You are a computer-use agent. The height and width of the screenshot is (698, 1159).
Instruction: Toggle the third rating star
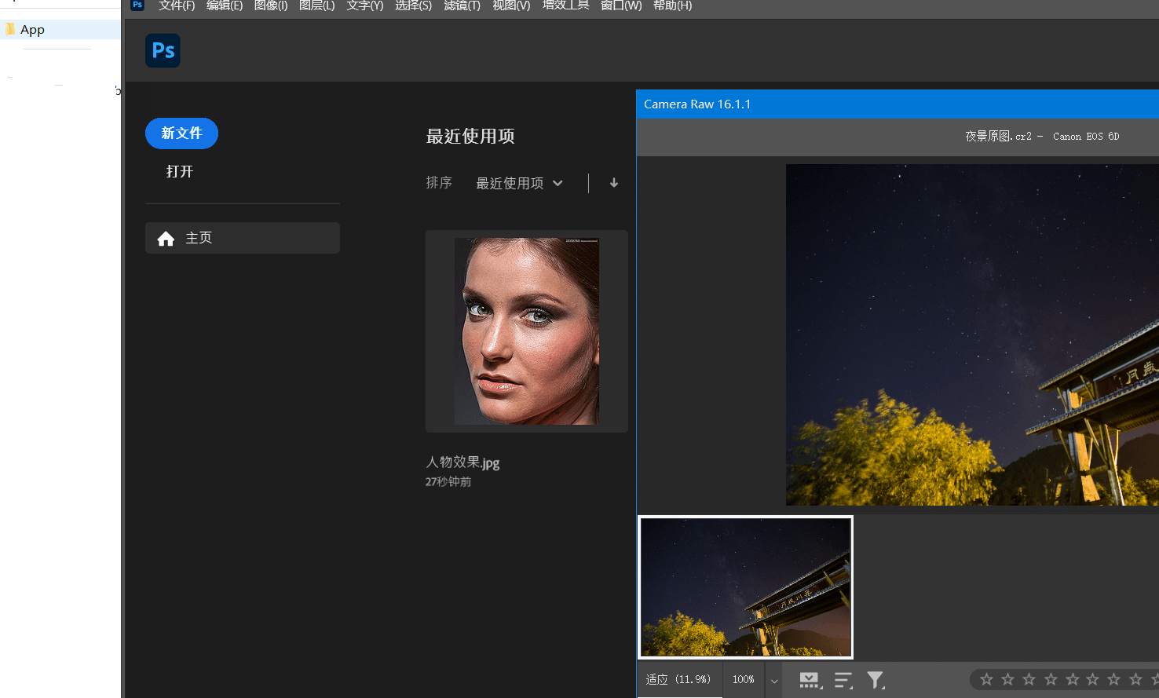pyautogui.click(x=1029, y=680)
